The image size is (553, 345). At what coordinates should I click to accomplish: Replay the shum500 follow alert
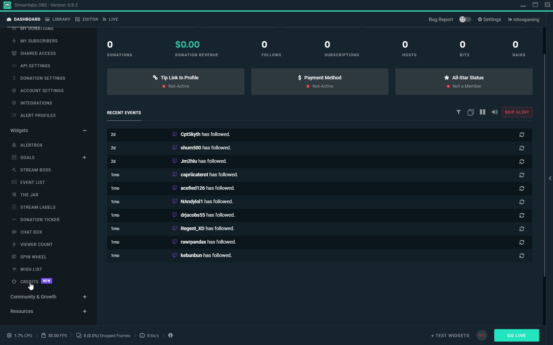[522, 148]
